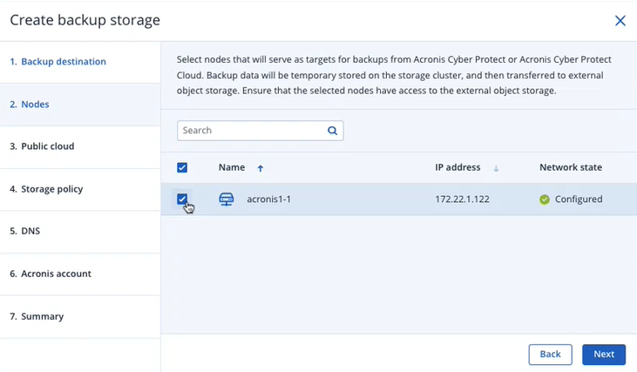
Task: Open the Public cloud step
Action: coord(42,146)
